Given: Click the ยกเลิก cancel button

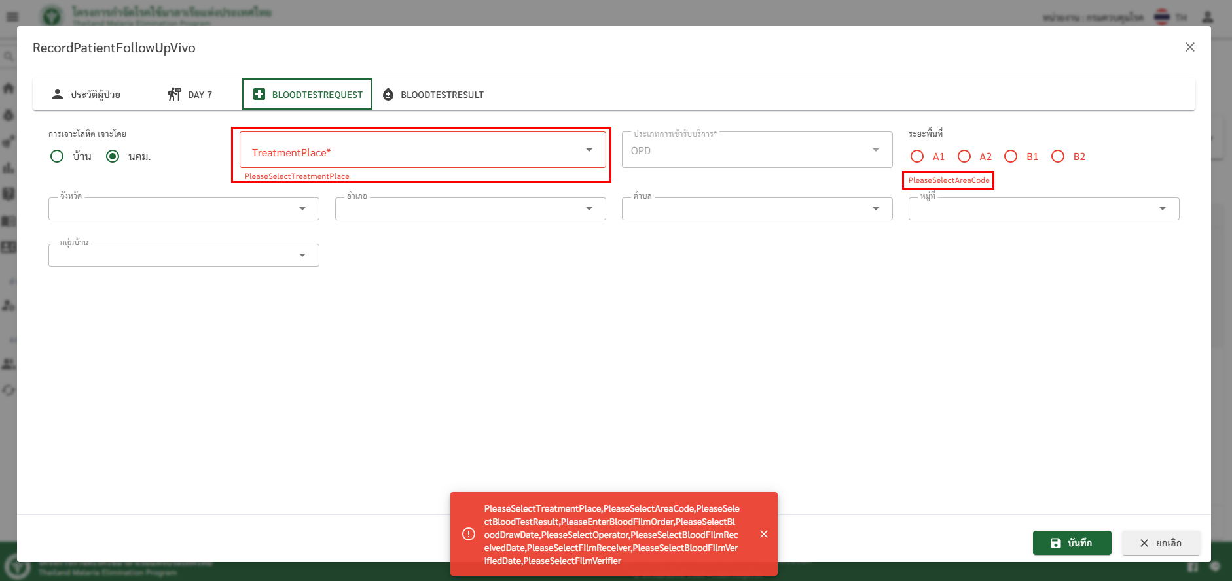Looking at the screenshot, I should (1161, 543).
